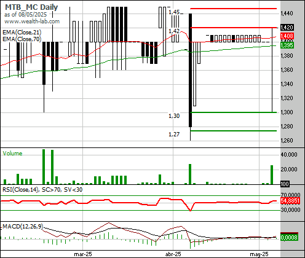Select the Volume pane label
This screenshot has width=305, height=258.
(x=12, y=154)
